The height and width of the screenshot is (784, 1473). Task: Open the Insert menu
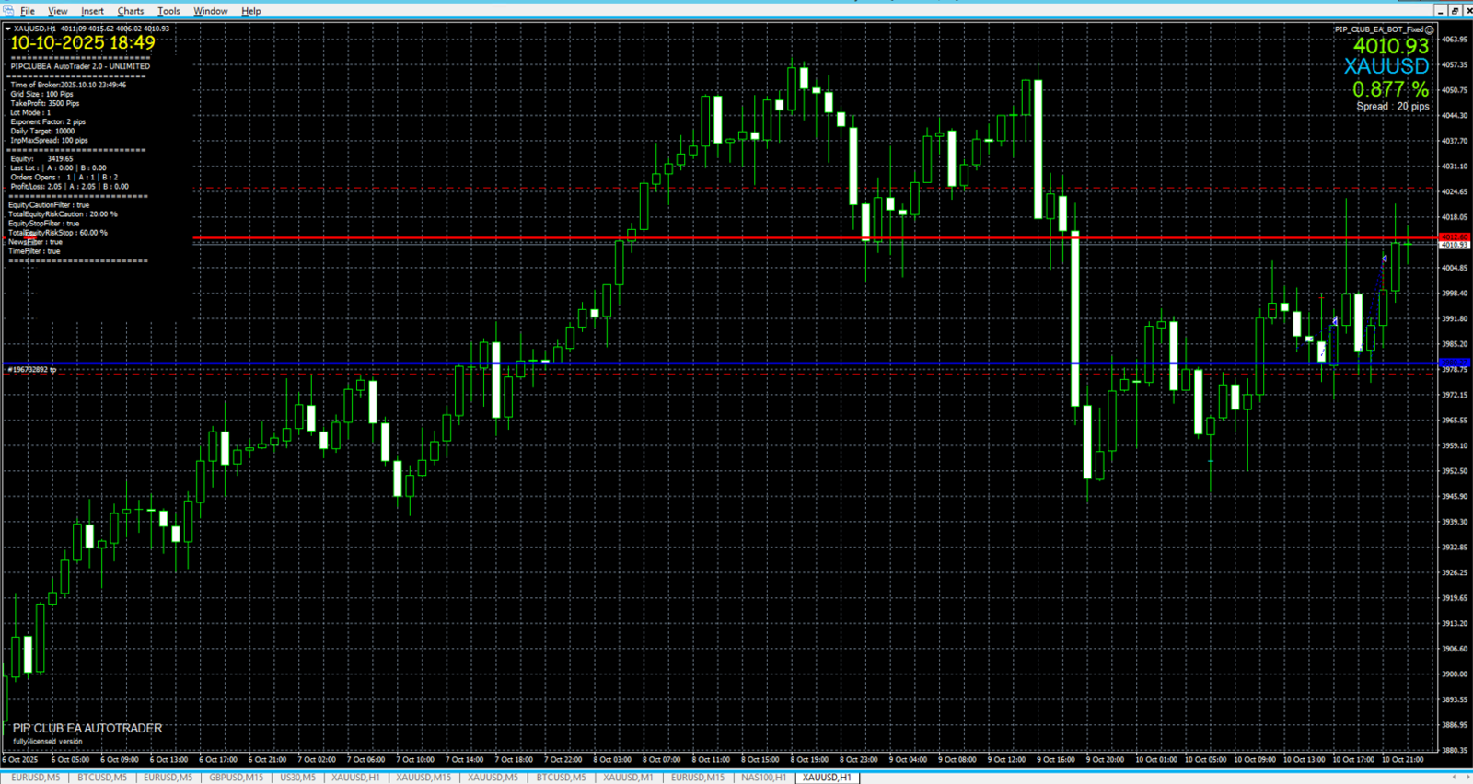coord(92,11)
